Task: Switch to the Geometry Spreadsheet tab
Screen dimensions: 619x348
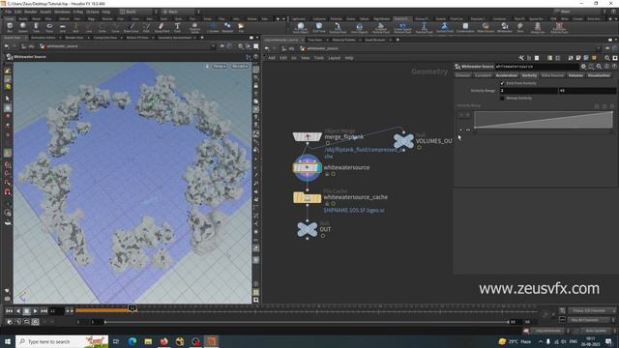Action: tap(174, 38)
